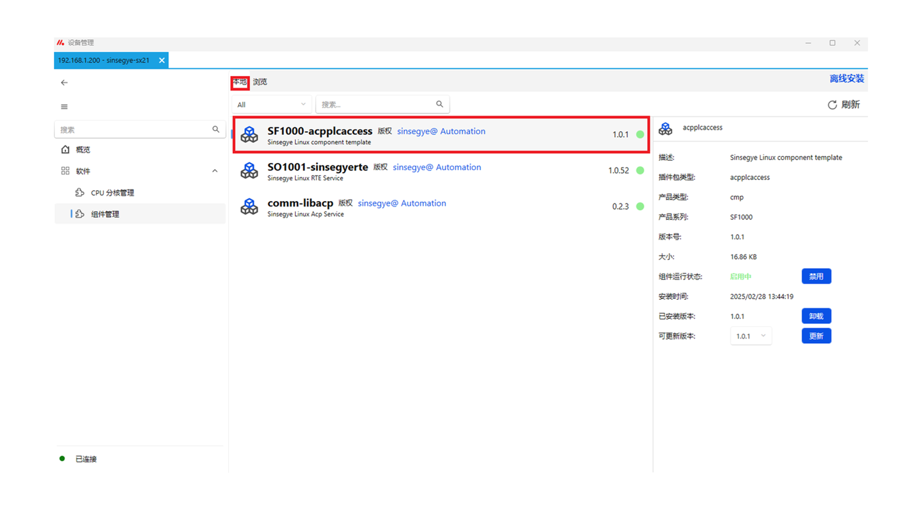Click the 卸载 button

816,316
